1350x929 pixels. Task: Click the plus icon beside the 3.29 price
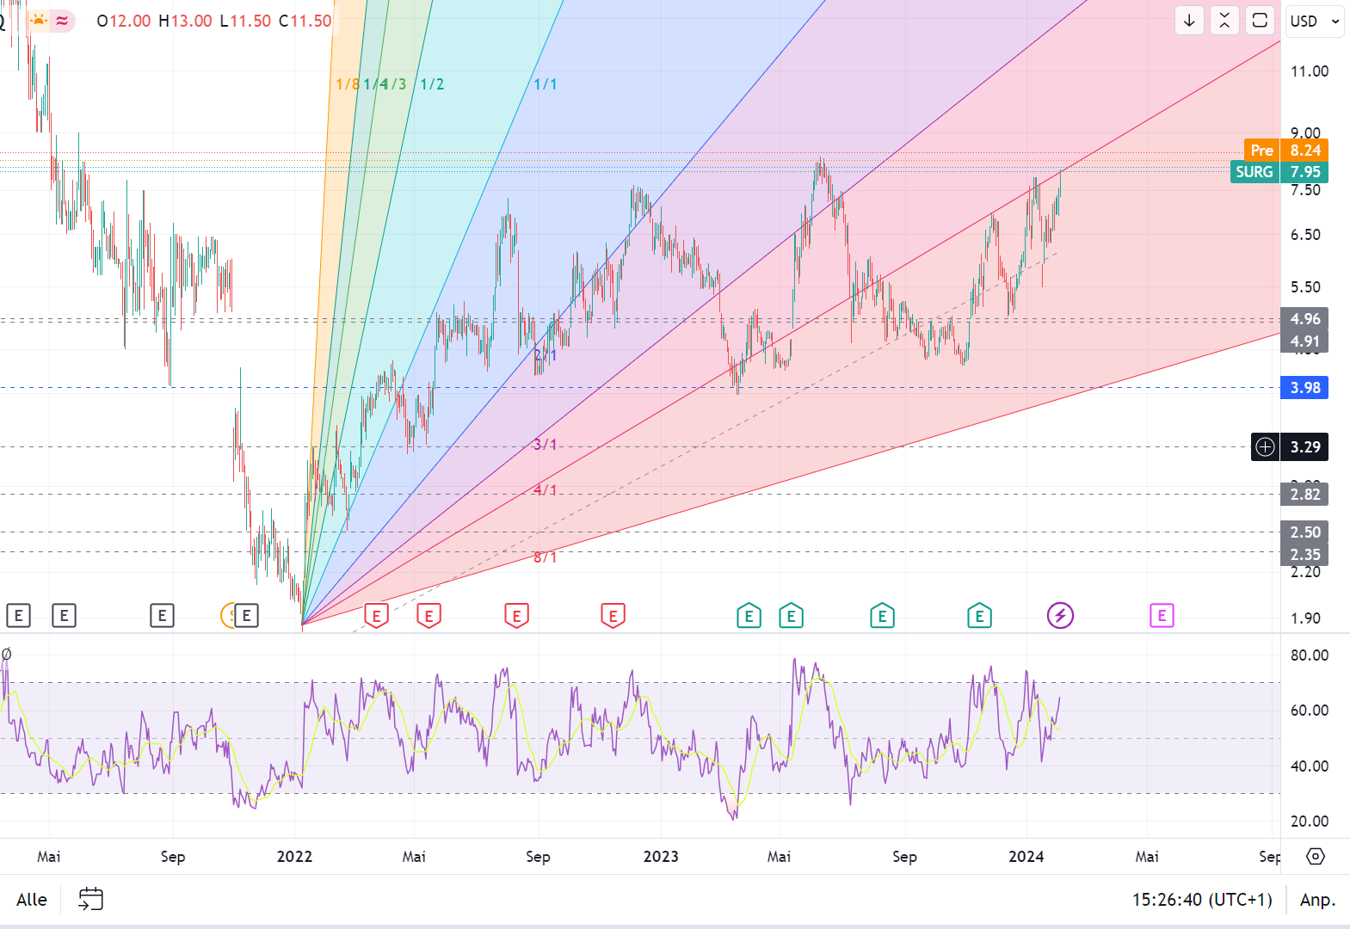coord(1265,447)
